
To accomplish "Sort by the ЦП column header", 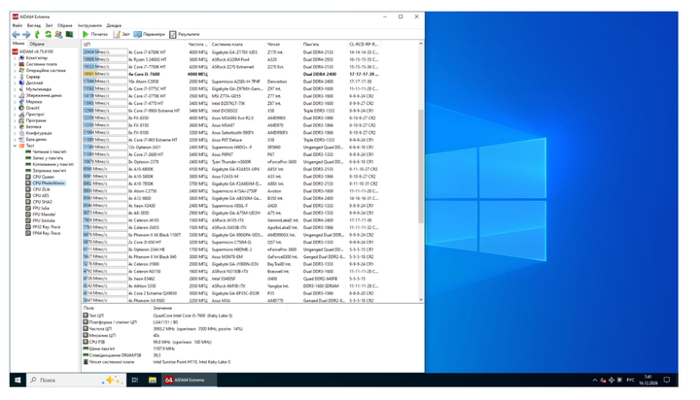I will click(x=133, y=44).
